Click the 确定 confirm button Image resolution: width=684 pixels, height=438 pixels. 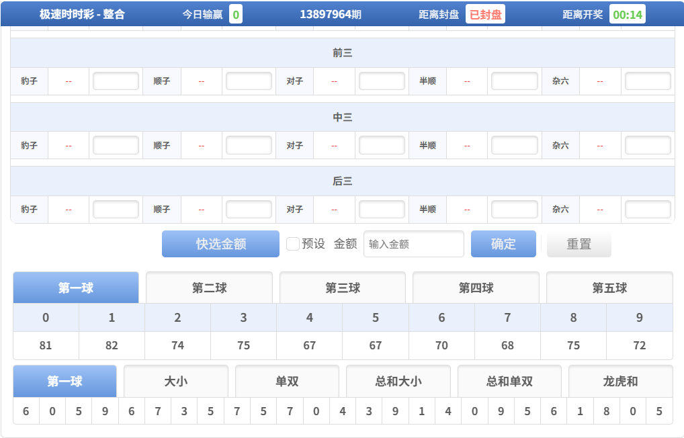(x=503, y=244)
